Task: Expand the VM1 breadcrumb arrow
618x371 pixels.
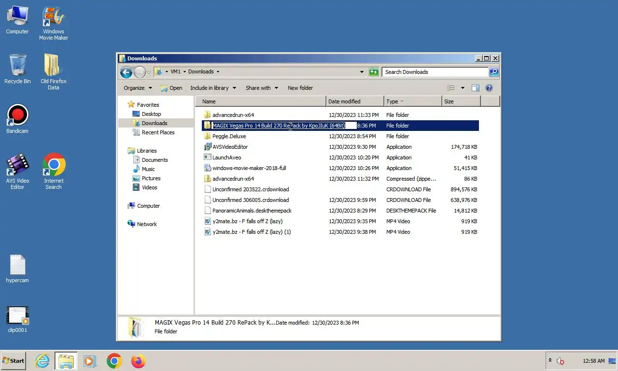Action: 184,72
